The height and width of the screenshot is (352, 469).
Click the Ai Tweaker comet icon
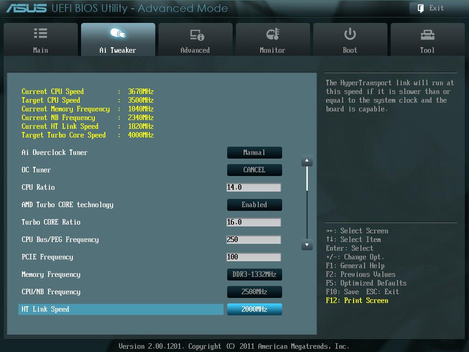[x=118, y=33]
